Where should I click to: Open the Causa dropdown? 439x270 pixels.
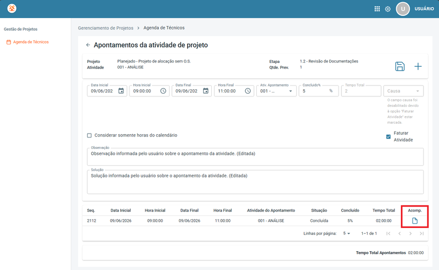point(403,91)
